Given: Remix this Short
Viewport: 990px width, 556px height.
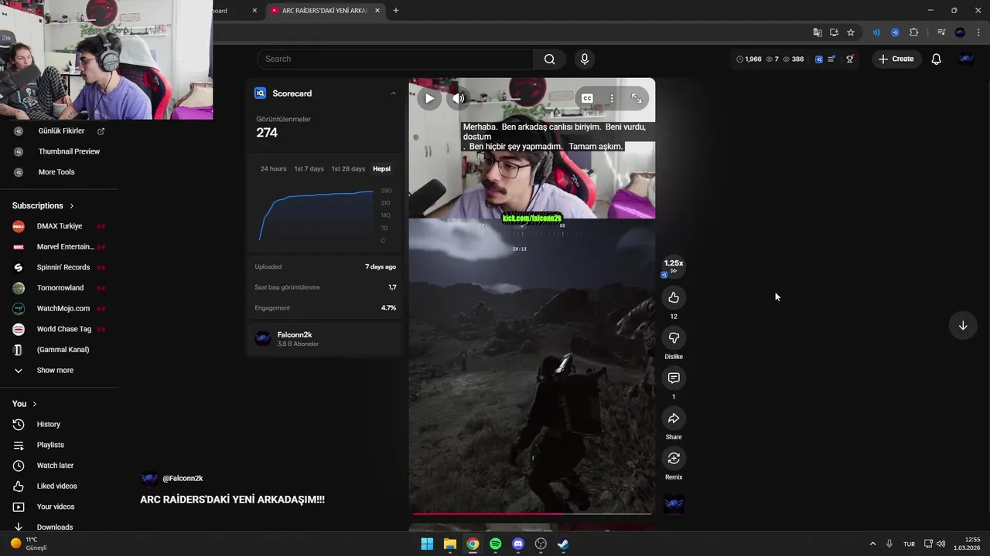Looking at the screenshot, I should click(674, 458).
